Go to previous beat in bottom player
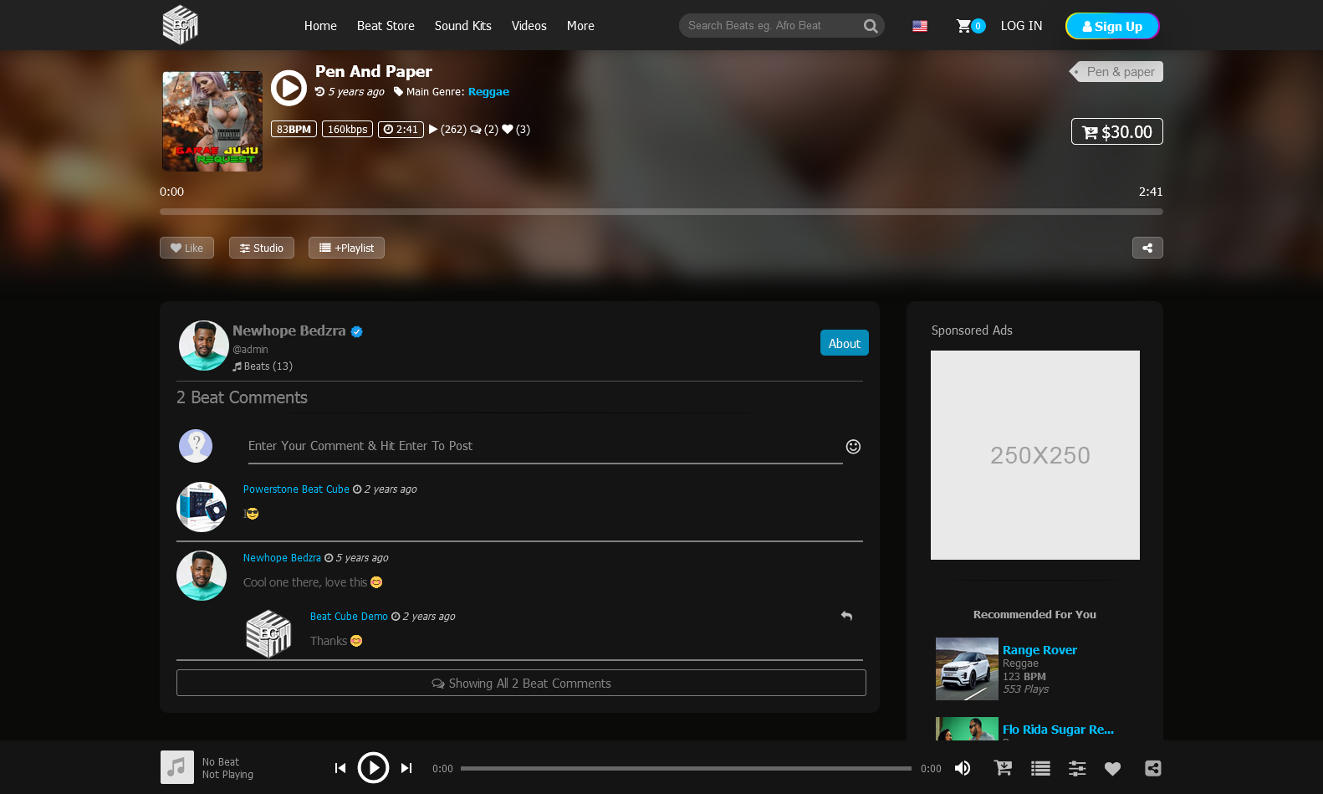 point(340,768)
